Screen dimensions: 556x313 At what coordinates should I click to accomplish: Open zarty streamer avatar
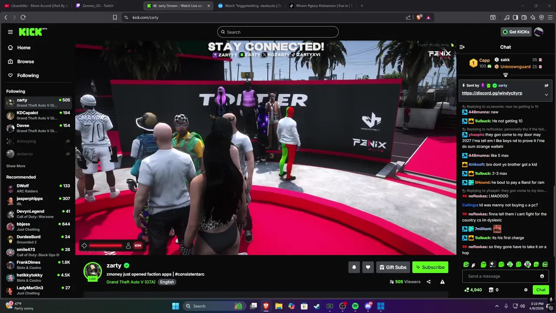(x=93, y=271)
